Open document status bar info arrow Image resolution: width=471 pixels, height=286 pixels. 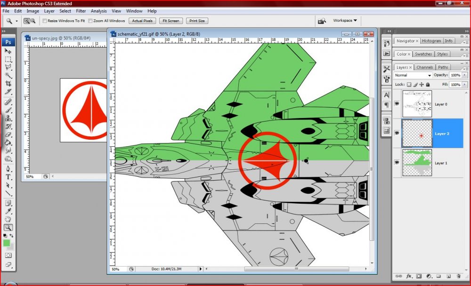pyautogui.click(x=200, y=269)
